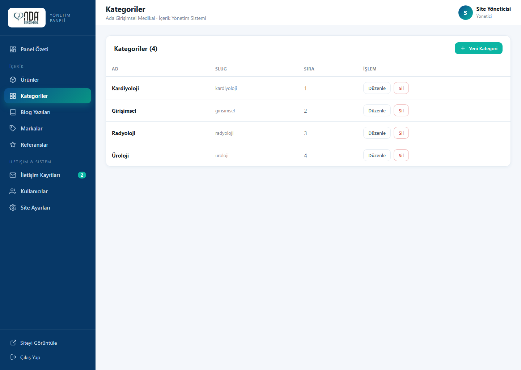Click the Kategoriler grid icon in sidebar
The width and height of the screenshot is (521, 370).
pyautogui.click(x=13, y=96)
